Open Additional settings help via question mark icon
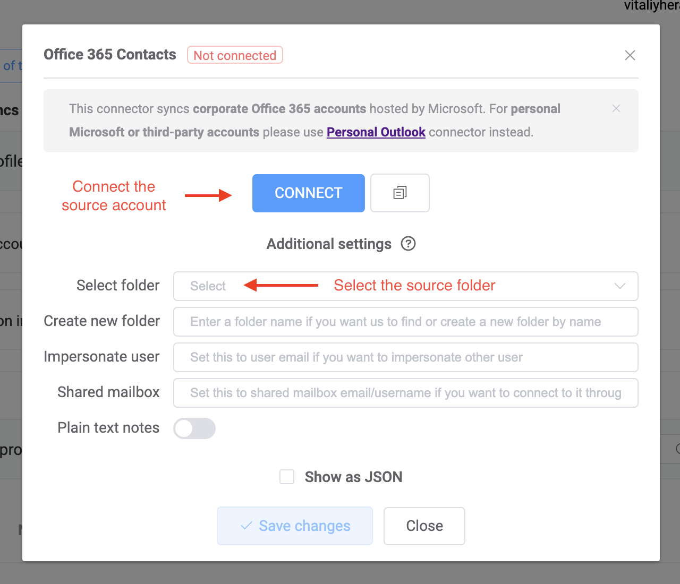 [x=408, y=244]
